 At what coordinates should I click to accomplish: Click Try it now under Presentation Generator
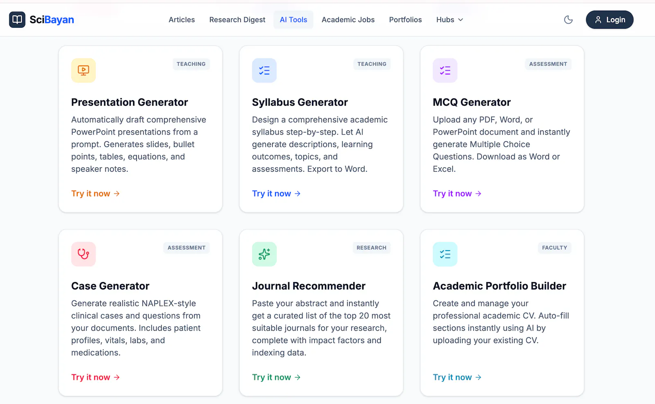(95, 193)
